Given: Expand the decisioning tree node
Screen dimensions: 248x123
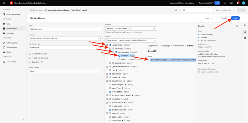Looking at the screenshot, I should point(110,63).
